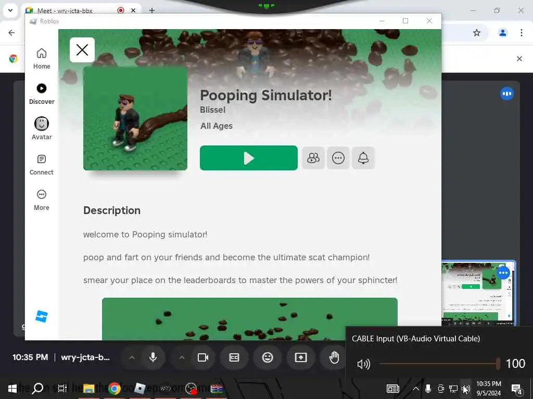
Task: Go back in Chrome
Action: point(11,33)
